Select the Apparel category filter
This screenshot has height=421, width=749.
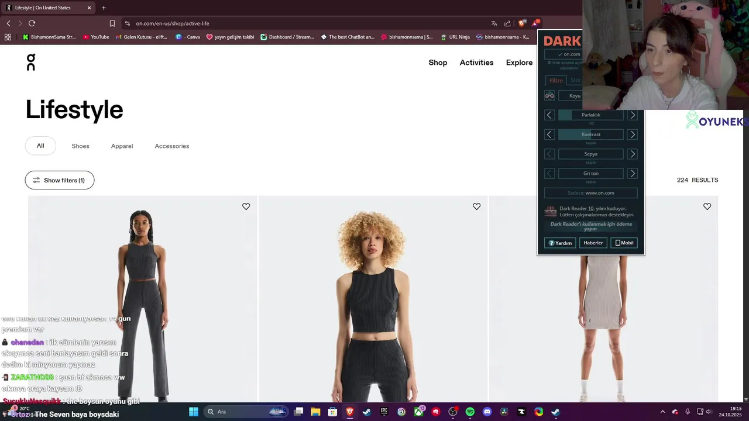122,146
